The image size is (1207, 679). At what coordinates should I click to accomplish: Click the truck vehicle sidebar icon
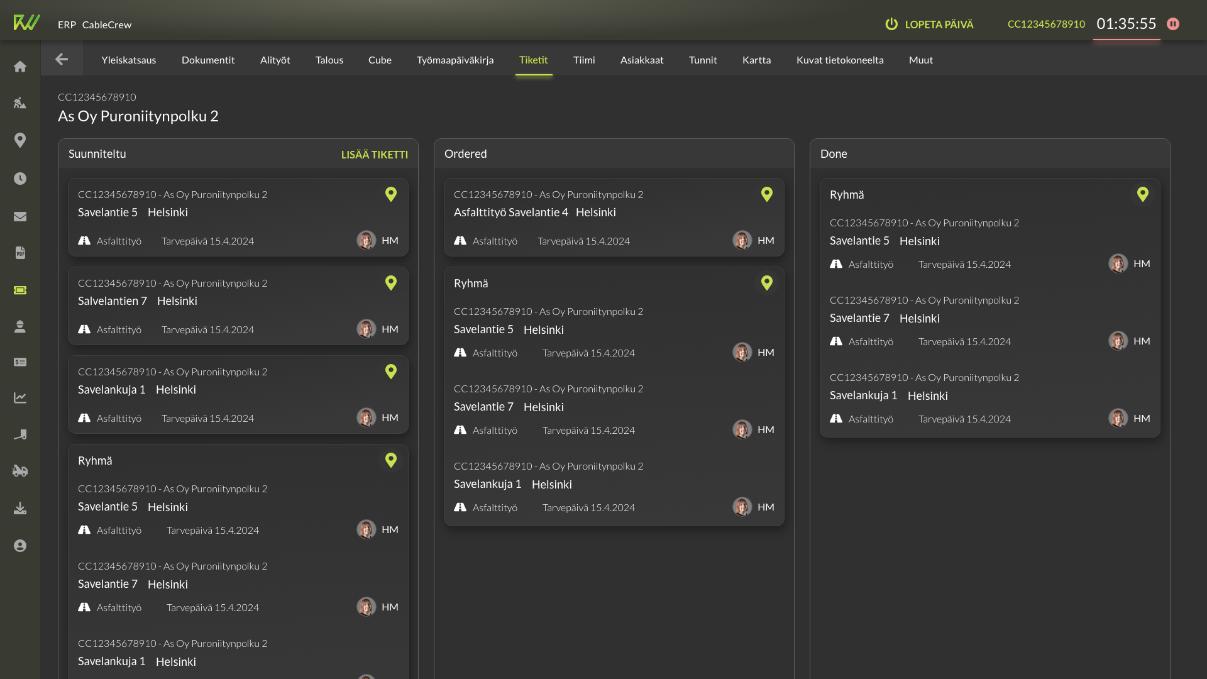[20, 471]
